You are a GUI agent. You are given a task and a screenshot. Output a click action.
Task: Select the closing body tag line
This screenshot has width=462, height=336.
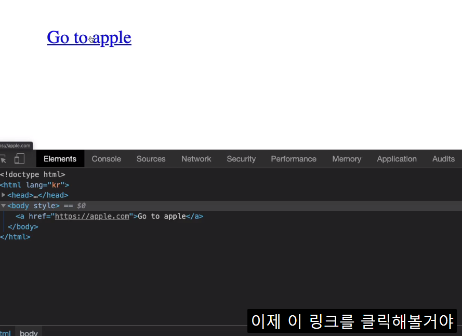(23, 227)
